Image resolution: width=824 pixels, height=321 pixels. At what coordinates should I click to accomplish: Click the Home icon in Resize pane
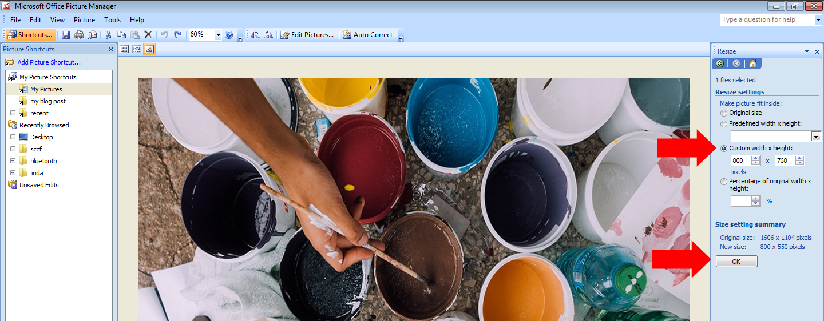tap(752, 63)
